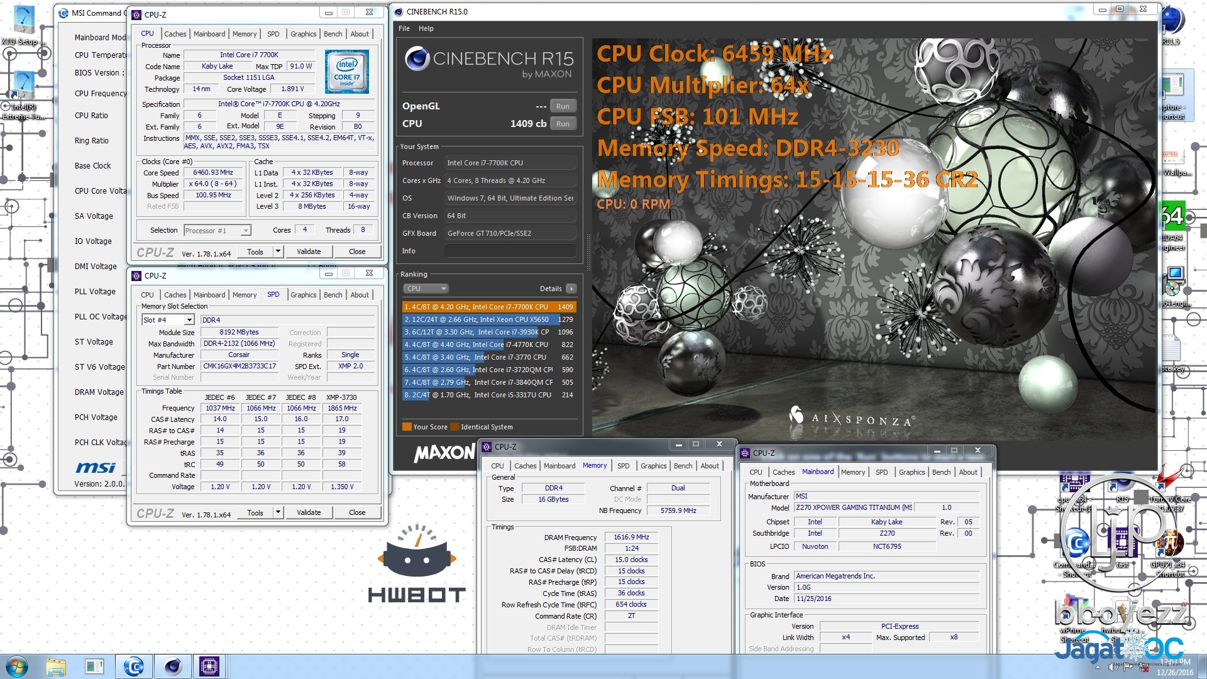
Task: Select ranking row i7-7700K score 1409
Action: [x=488, y=307]
